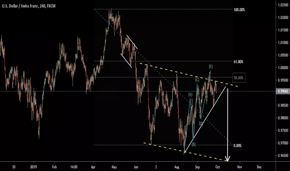Click the 0.99500 price axis label
This screenshot has width=290, height=171.
tap(283, 81)
